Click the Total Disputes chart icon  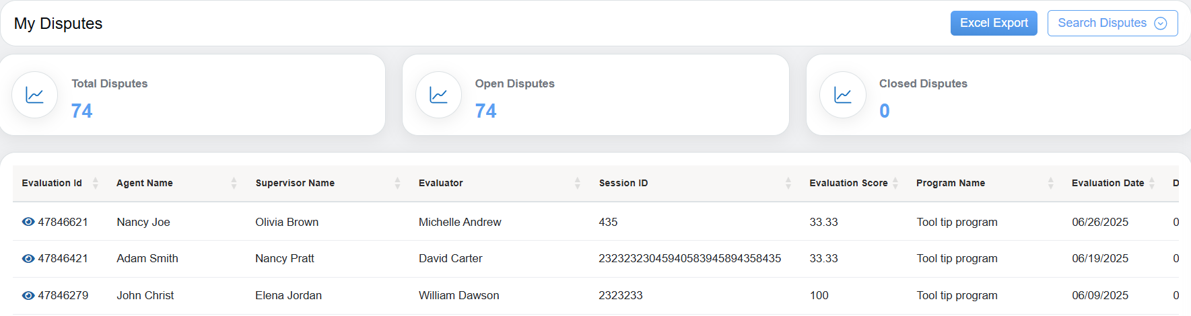pos(34,95)
